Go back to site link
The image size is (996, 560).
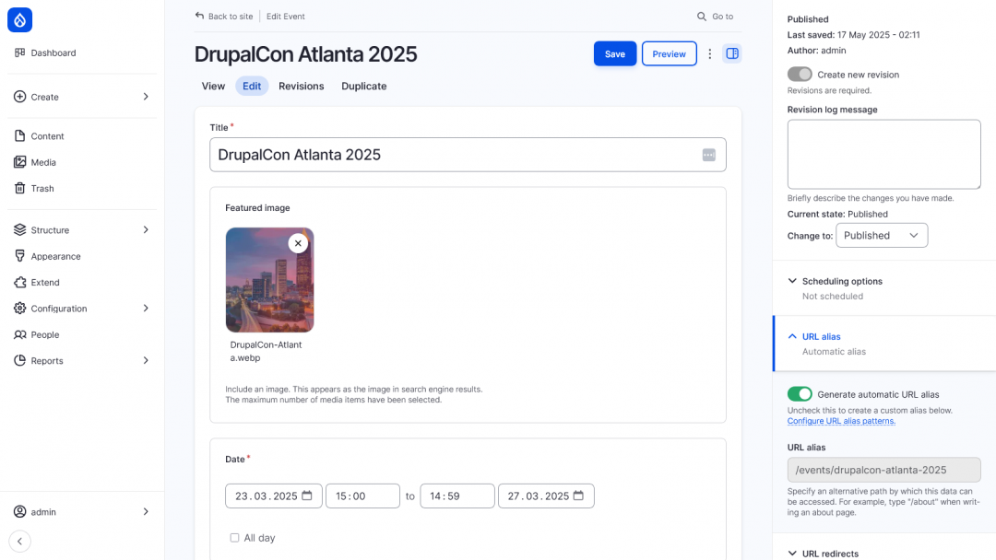click(223, 16)
